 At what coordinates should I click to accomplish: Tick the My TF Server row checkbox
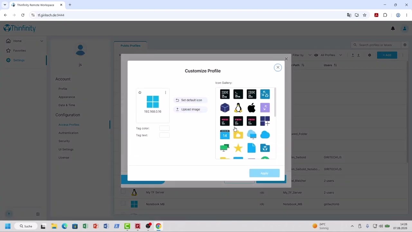(123, 192)
